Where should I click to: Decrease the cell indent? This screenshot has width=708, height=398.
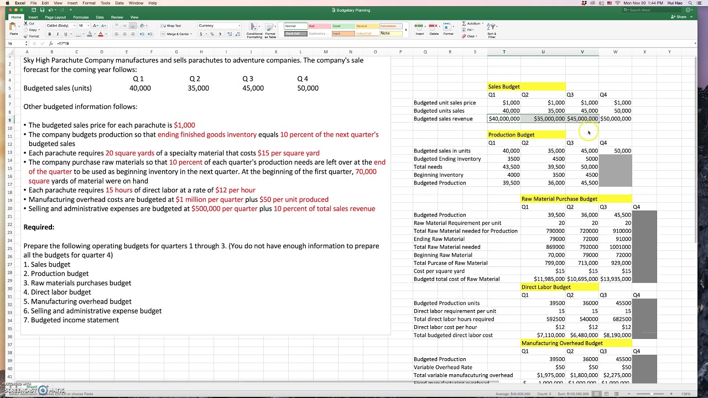142,34
